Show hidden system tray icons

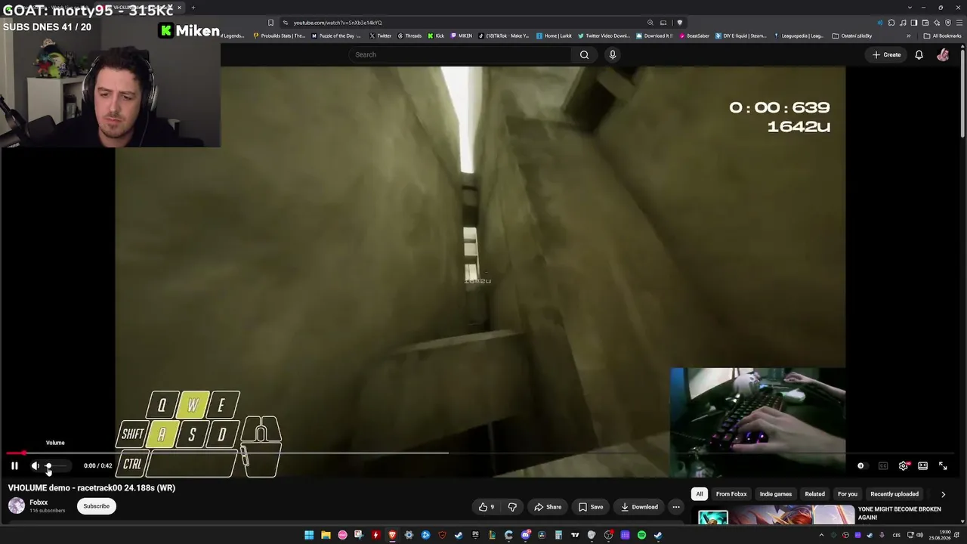(x=821, y=535)
